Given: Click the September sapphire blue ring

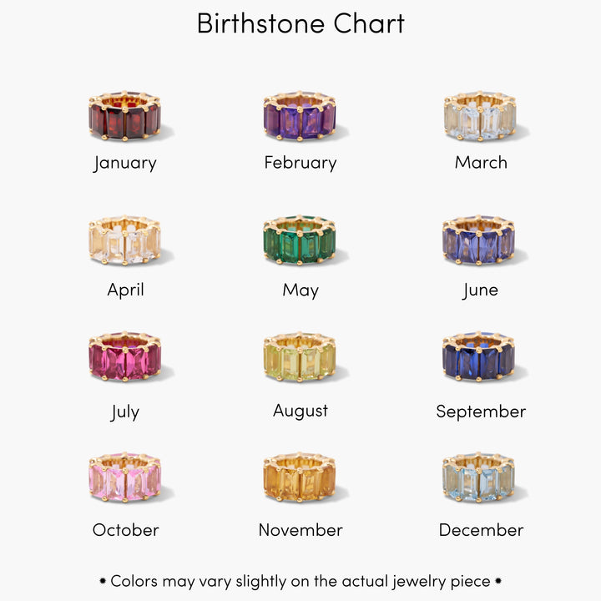Looking at the screenshot, I should click(x=479, y=357).
